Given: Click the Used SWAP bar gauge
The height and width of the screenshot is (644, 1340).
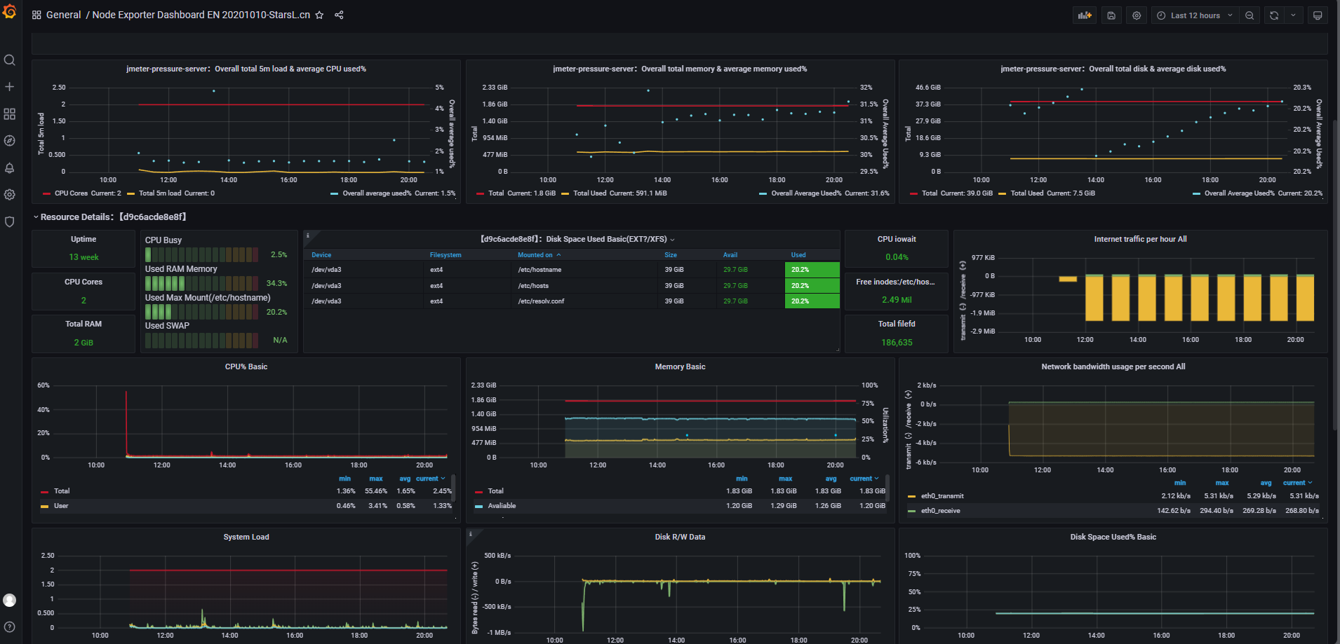Looking at the screenshot, I should 201,340.
